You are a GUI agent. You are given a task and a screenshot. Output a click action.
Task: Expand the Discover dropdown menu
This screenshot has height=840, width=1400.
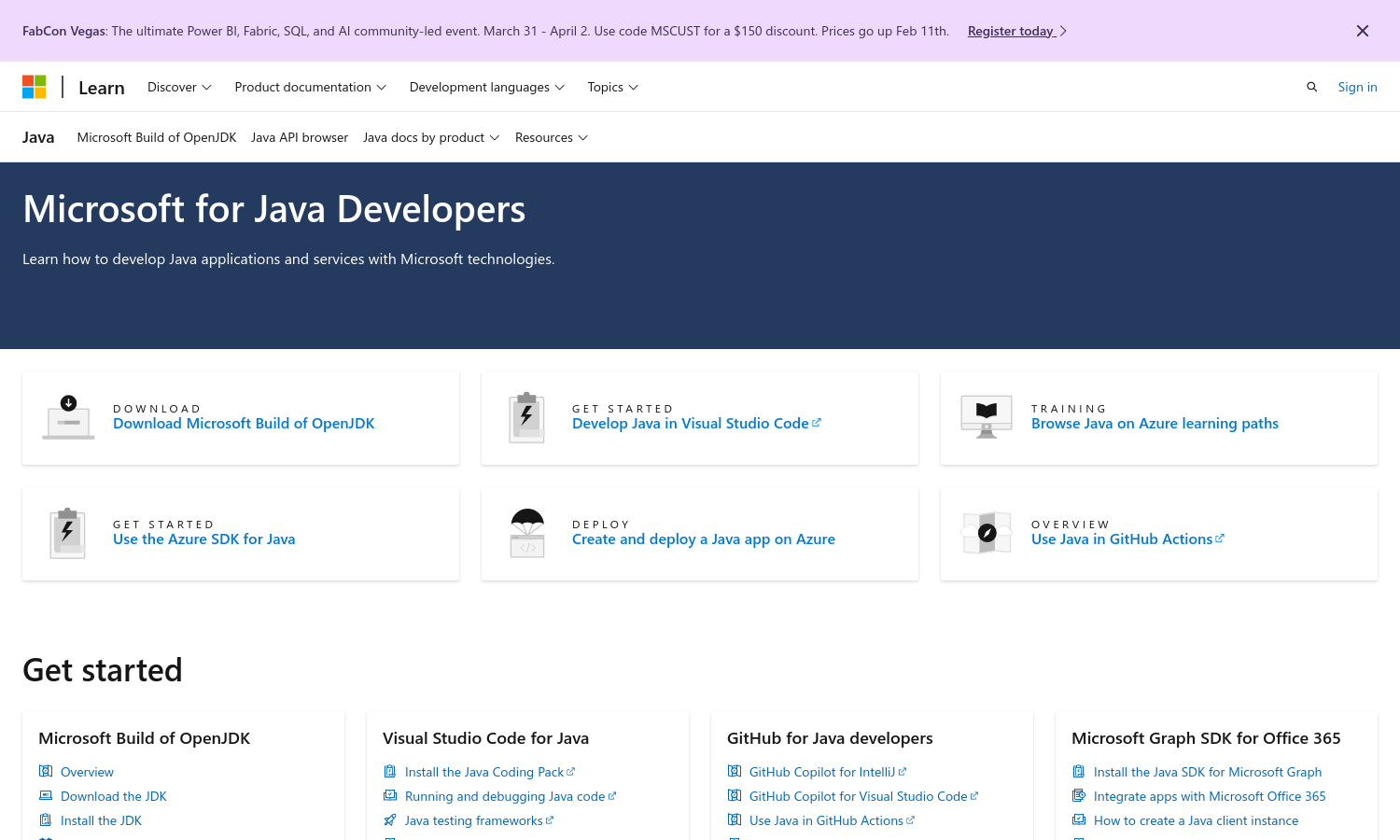179,87
